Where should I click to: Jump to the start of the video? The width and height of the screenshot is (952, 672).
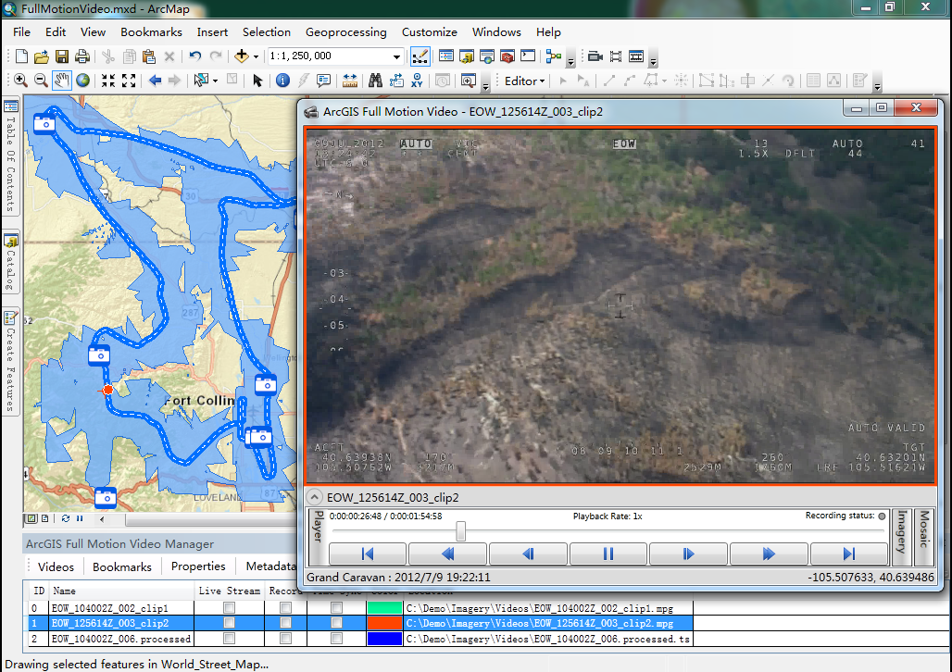click(368, 554)
